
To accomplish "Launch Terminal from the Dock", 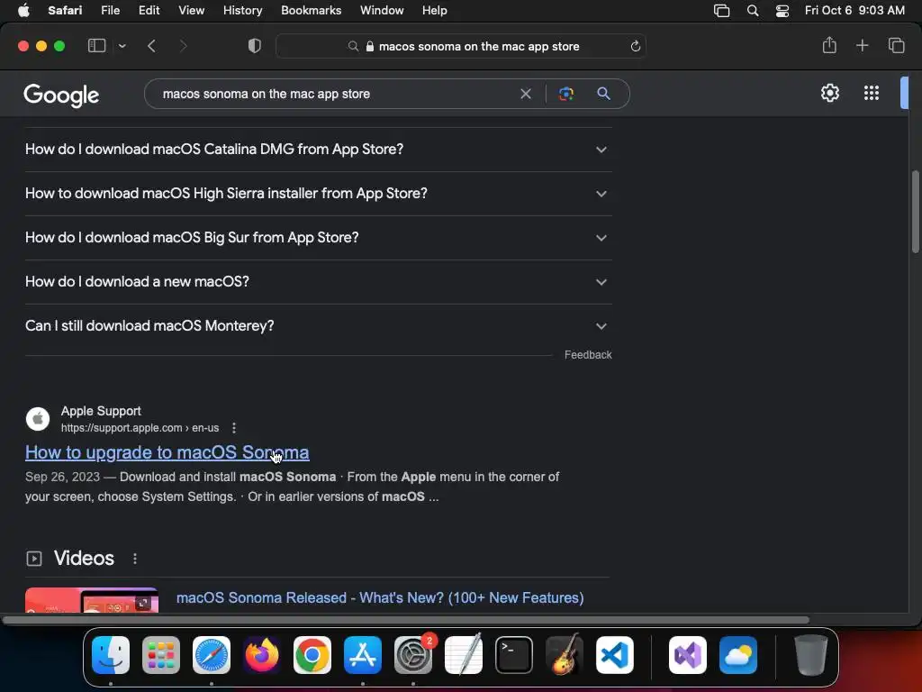I will (x=514, y=655).
